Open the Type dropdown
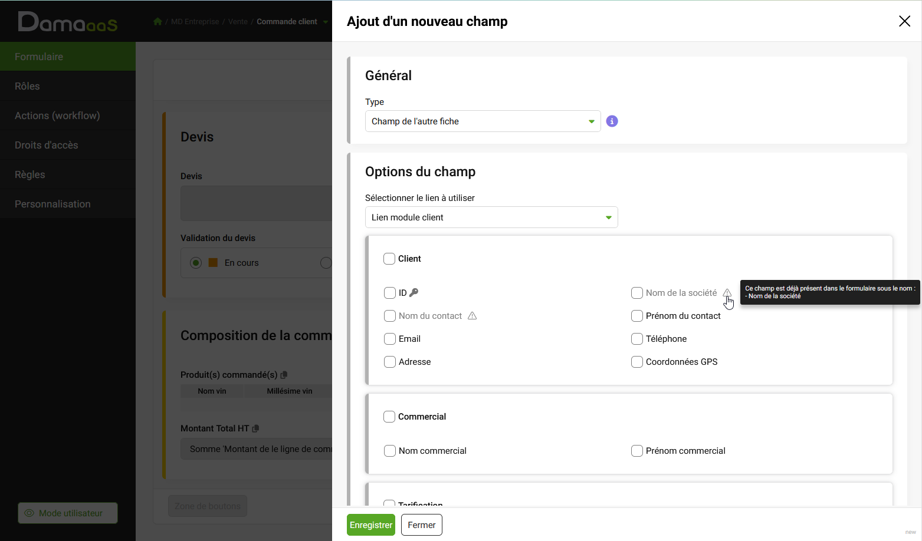Viewport: 922px width, 541px height. click(x=483, y=121)
